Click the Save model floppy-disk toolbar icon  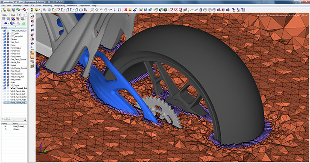pyautogui.click(x=13, y=10)
